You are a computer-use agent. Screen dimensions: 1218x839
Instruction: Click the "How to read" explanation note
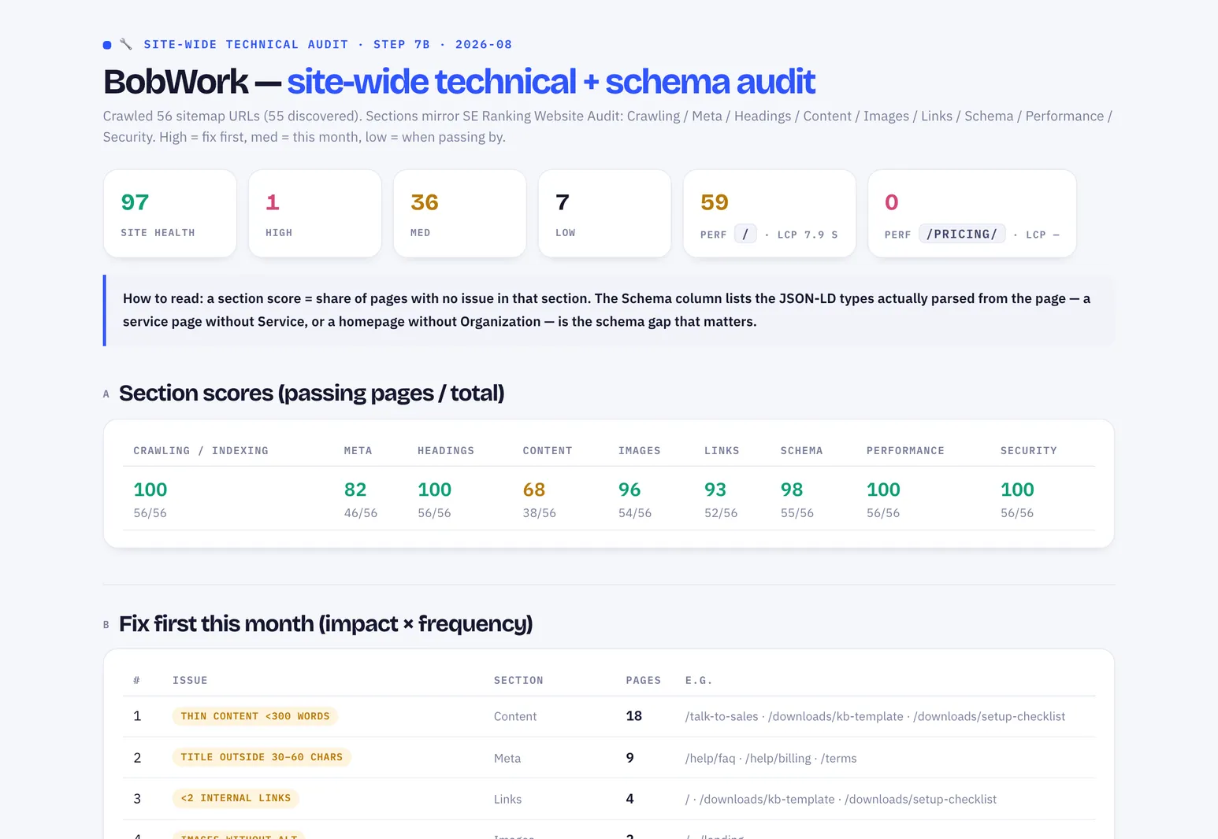tap(608, 310)
